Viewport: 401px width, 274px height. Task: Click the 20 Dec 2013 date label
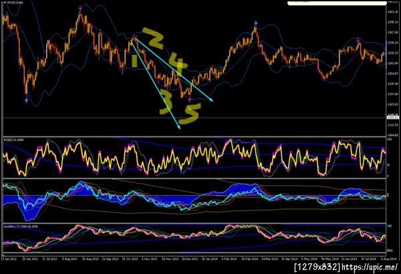pos(190,259)
